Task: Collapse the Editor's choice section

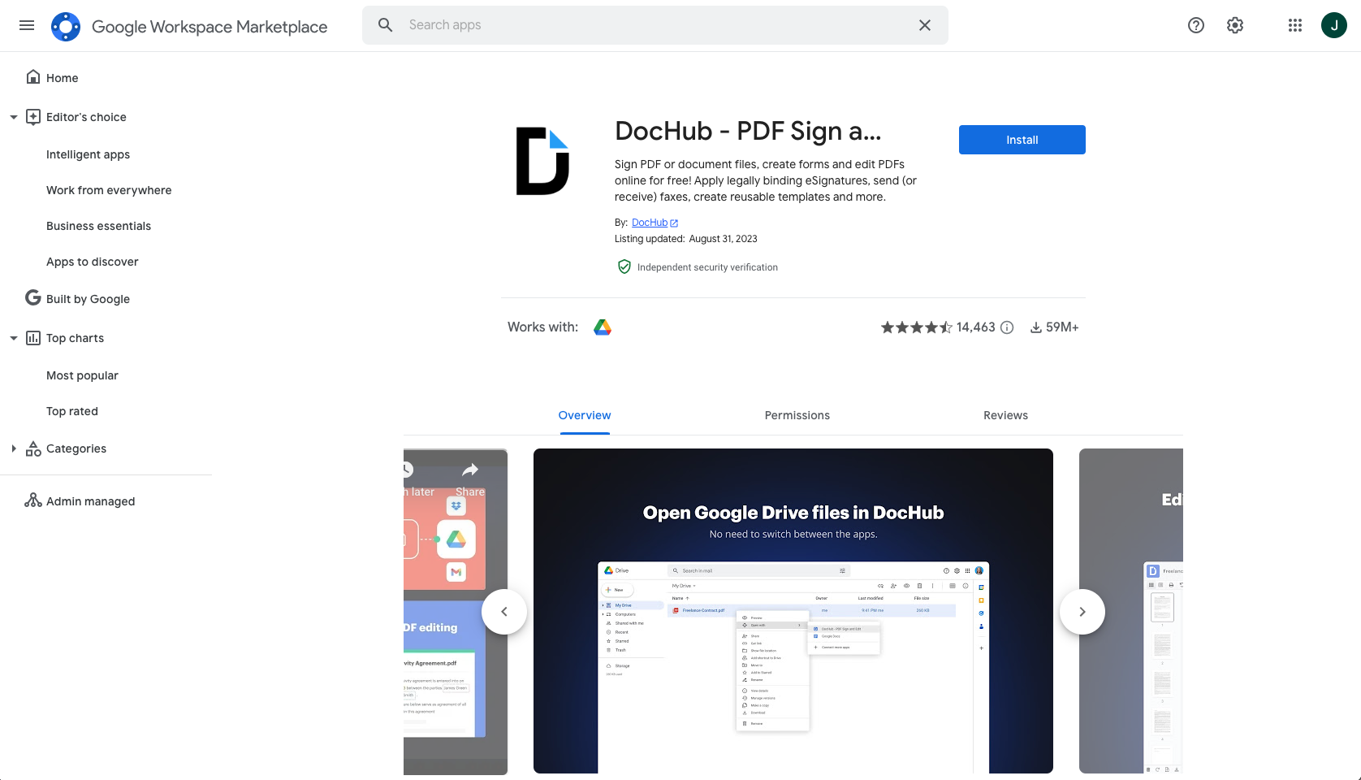Action: (14, 117)
